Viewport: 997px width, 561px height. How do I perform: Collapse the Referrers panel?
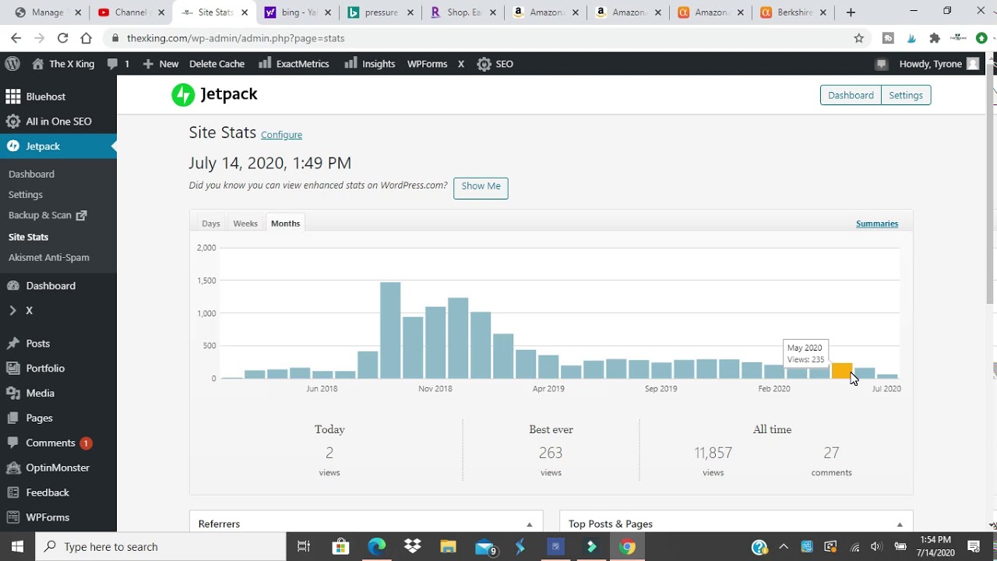click(x=529, y=524)
